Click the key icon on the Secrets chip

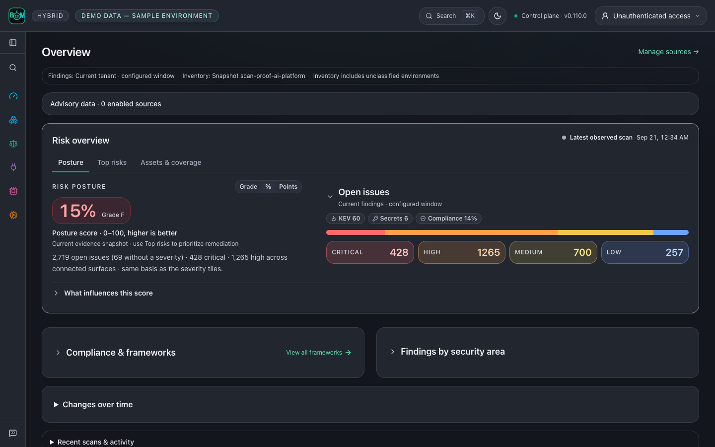(x=375, y=219)
